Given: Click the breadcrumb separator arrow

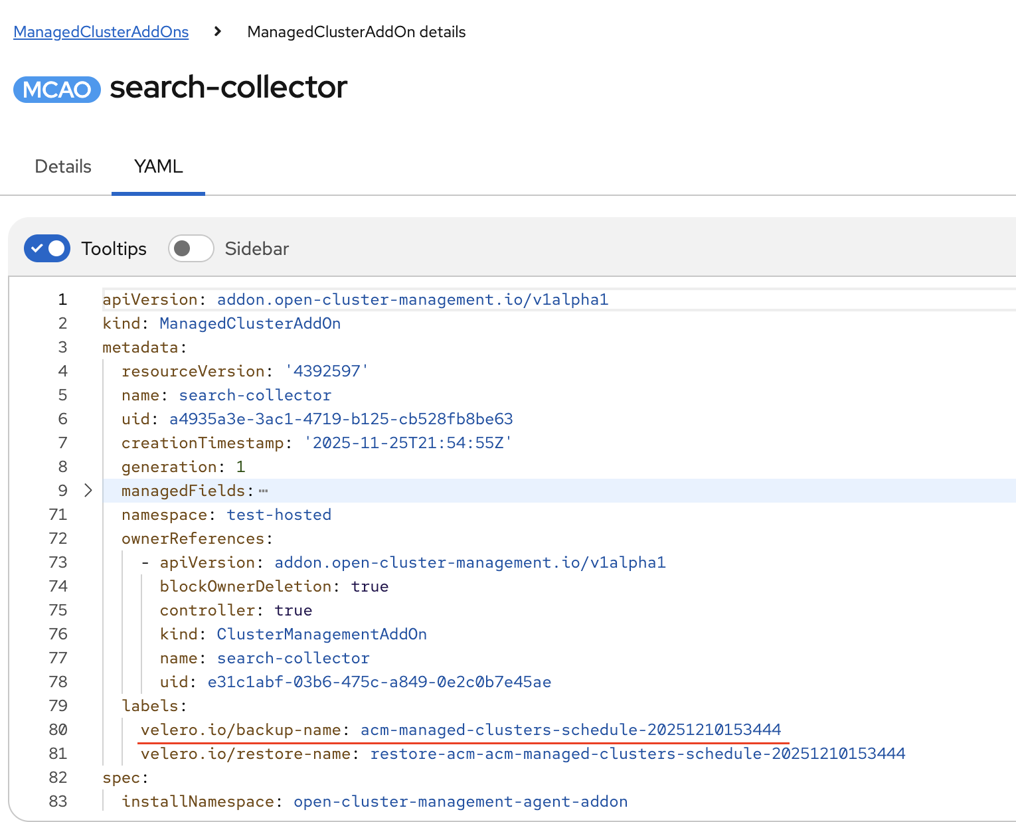Looking at the screenshot, I should [218, 32].
